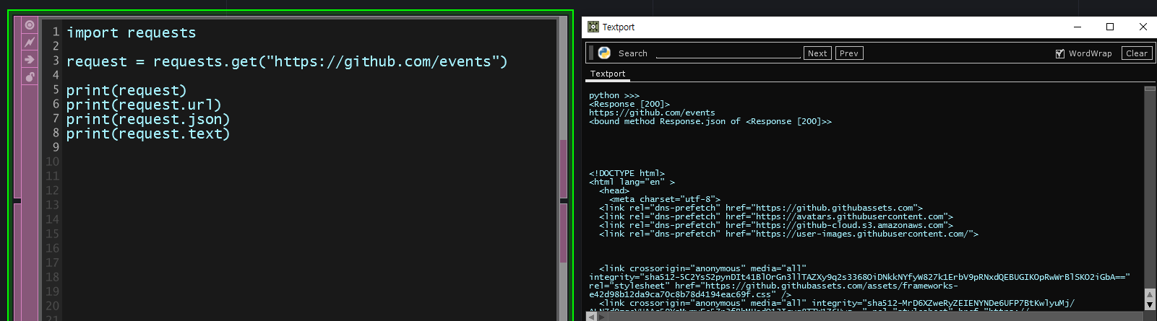Toggle the Bypass flag with lightning icon
1157x321 pixels.
pyautogui.click(x=30, y=43)
